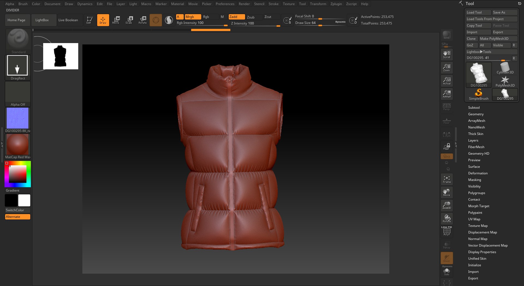This screenshot has width=524, height=286.
Task: Click the Load Tool button
Action: pyautogui.click(x=478, y=12)
